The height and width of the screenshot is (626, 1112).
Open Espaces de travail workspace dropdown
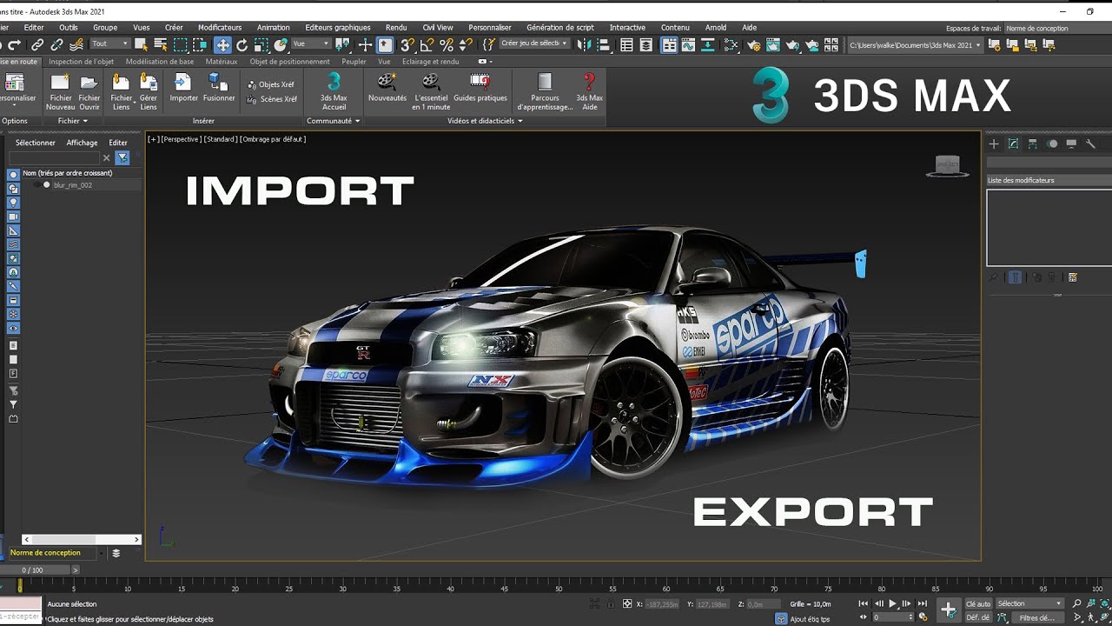[1057, 28]
